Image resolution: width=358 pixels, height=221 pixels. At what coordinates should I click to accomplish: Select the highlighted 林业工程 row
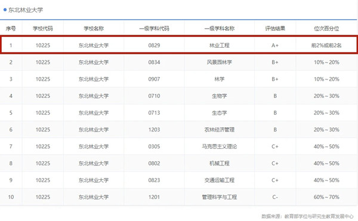pyautogui.click(x=179, y=45)
